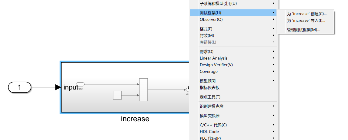Expand the Coverage submenu arrow

(273, 72)
